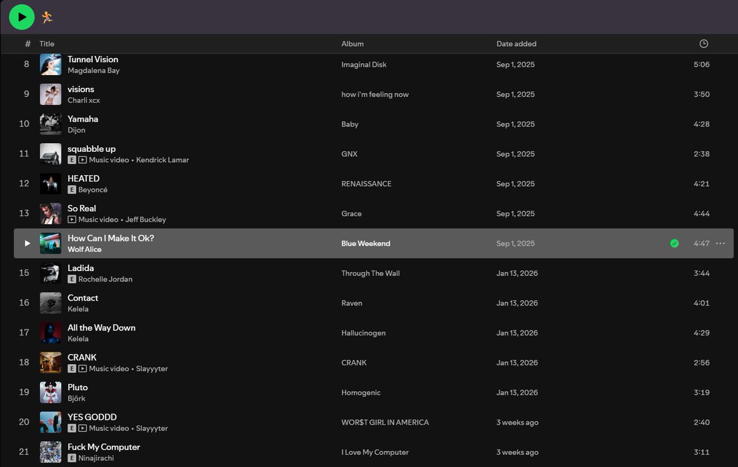Image resolution: width=738 pixels, height=467 pixels.
Task: Click the Yamaha album art thumbnail
Action: [x=50, y=124]
